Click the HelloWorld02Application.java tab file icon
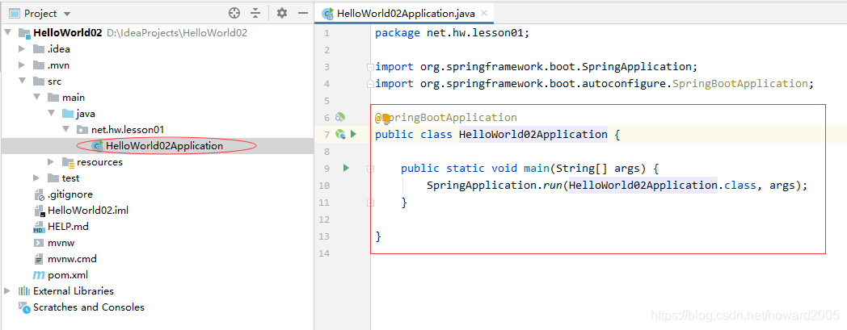Screen dimensions: 847x330 coord(327,14)
